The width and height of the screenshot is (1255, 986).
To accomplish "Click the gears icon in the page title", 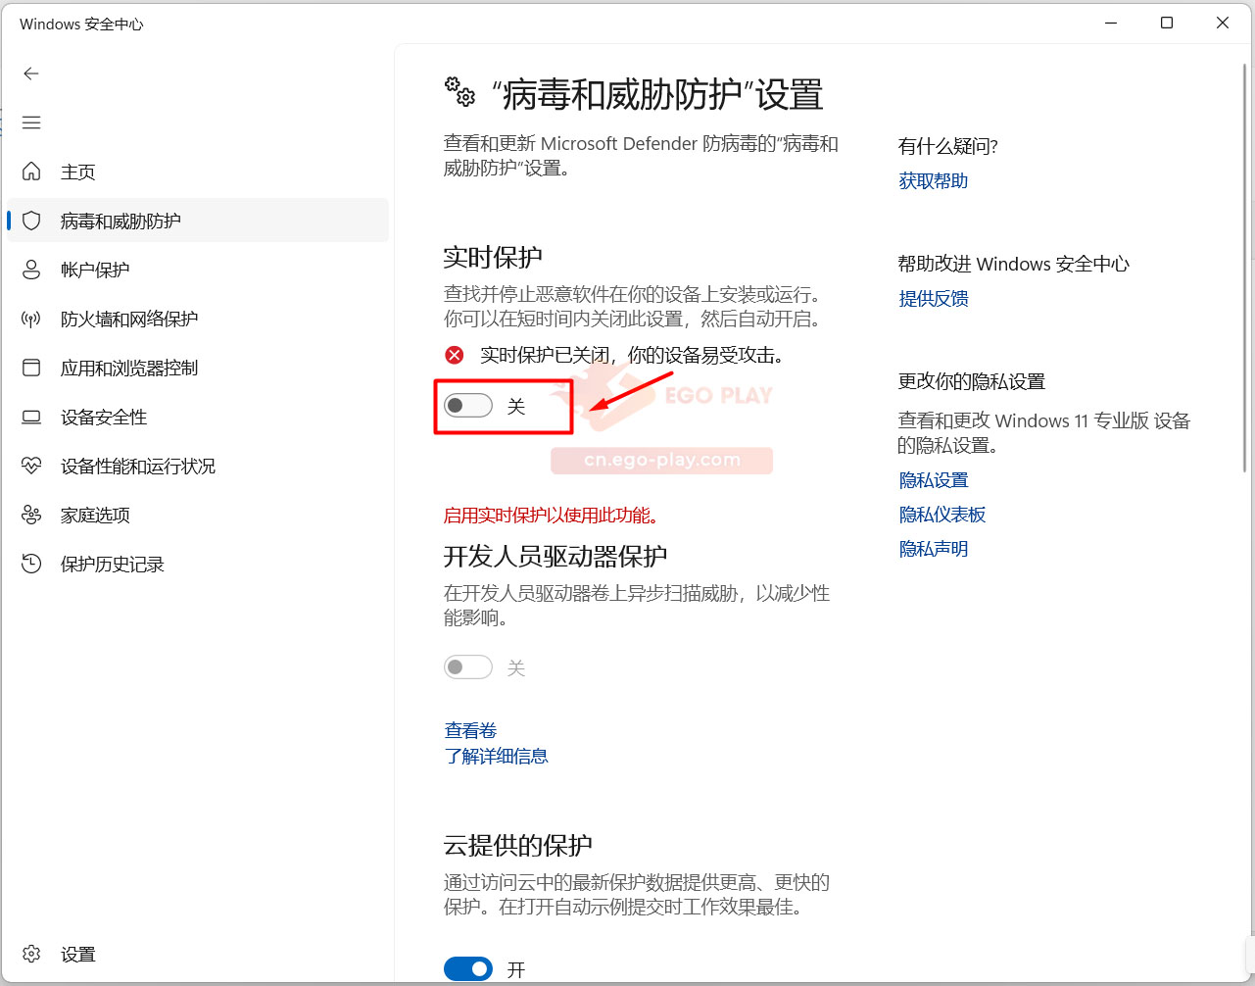I will click(459, 91).
